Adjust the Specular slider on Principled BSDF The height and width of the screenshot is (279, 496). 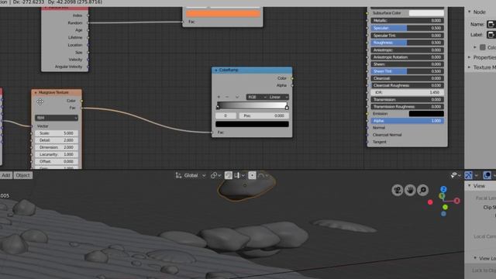pyautogui.click(x=407, y=28)
